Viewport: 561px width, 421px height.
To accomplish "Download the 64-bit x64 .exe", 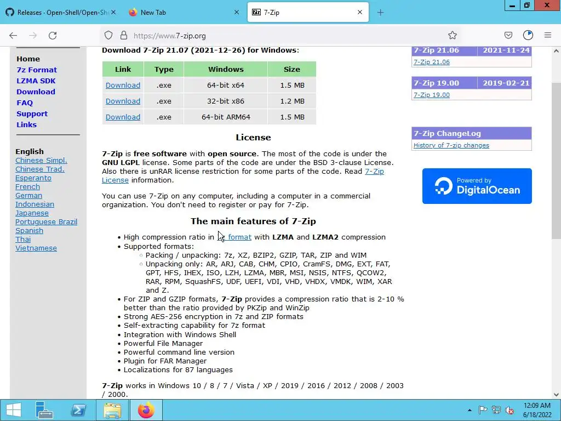I will (123, 85).
